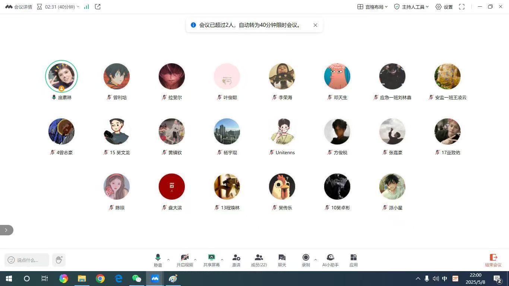Expand recording options arrow next to 录制

[316, 260]
